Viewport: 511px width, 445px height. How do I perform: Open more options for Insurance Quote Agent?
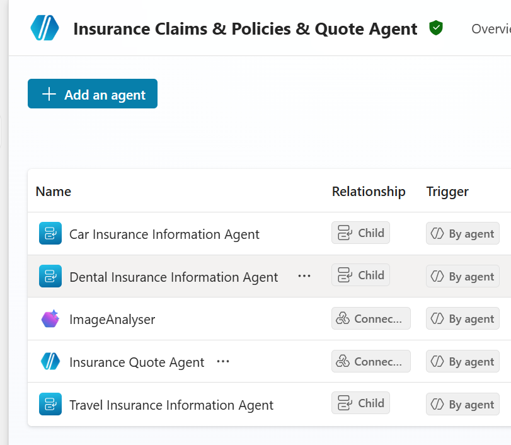coord(223,362)
